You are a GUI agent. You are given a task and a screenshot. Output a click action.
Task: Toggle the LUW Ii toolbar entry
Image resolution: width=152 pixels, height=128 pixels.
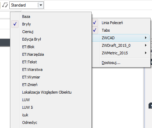click(51, 107)
